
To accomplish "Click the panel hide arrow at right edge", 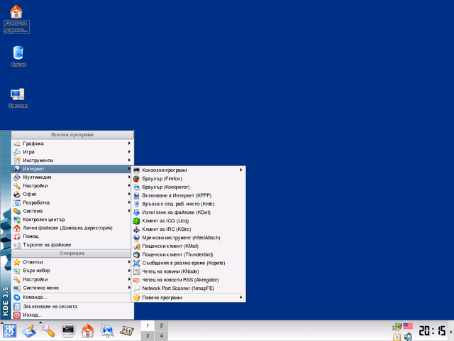I will (x=451, y=331).
